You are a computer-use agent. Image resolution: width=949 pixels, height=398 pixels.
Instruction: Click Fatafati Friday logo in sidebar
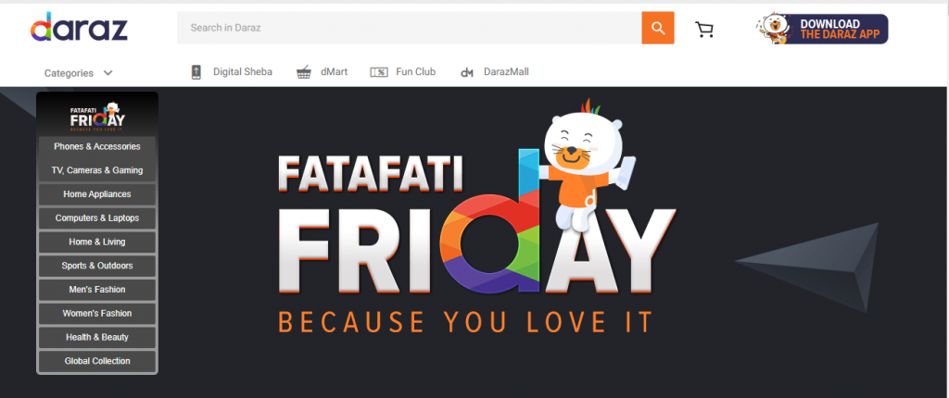pos(97,116)
